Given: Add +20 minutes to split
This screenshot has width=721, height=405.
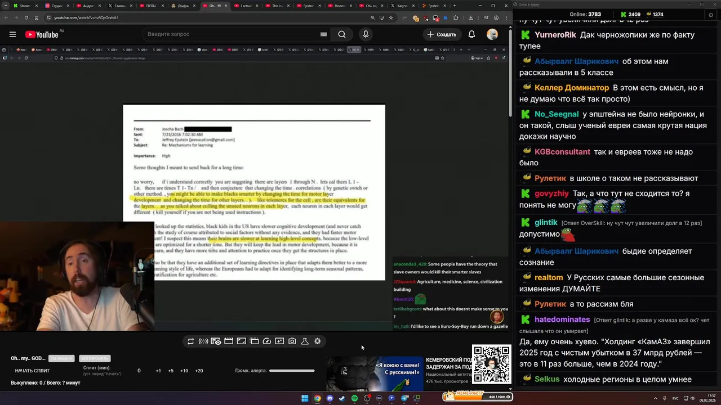Looking at the screenshot, I should point(199,371).
